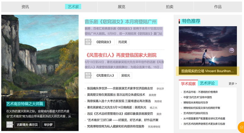Open article 艺术品市场：不透明的价格博弈
This screenshot has height=133, width=244.
(x=200, y=92)
